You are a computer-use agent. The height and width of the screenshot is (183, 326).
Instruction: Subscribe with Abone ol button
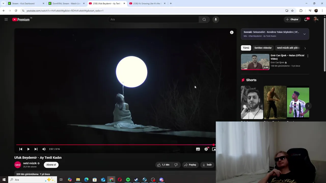(x=51, y=165)
